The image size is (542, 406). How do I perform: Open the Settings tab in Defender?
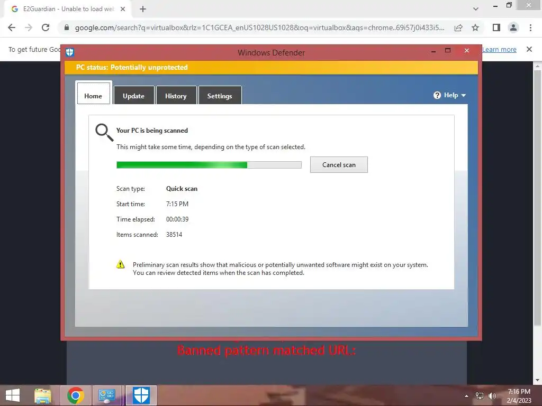coord(220,96)
